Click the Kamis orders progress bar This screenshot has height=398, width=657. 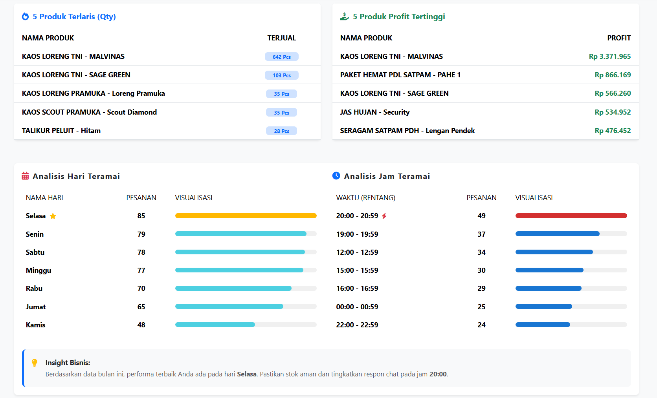[x=215, y=325]
